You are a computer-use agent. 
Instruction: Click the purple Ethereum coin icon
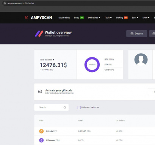pos(41,140)
